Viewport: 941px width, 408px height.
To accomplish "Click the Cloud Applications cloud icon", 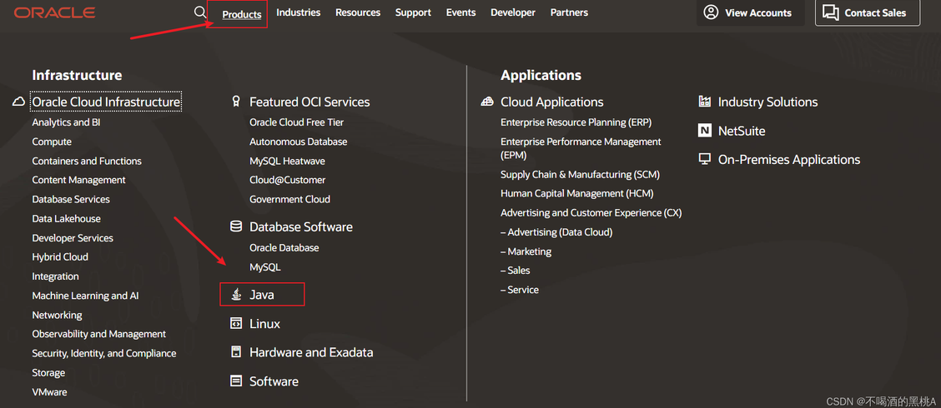I will coord(487,102).
